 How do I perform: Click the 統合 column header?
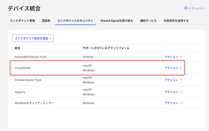[17, 48]
